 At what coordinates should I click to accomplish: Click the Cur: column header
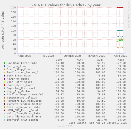pyautogui.click(x=59, y=60)
